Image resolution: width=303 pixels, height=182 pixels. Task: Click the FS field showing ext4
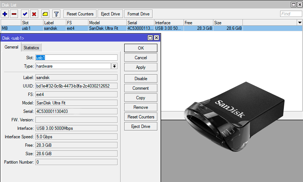coord(76,94)
